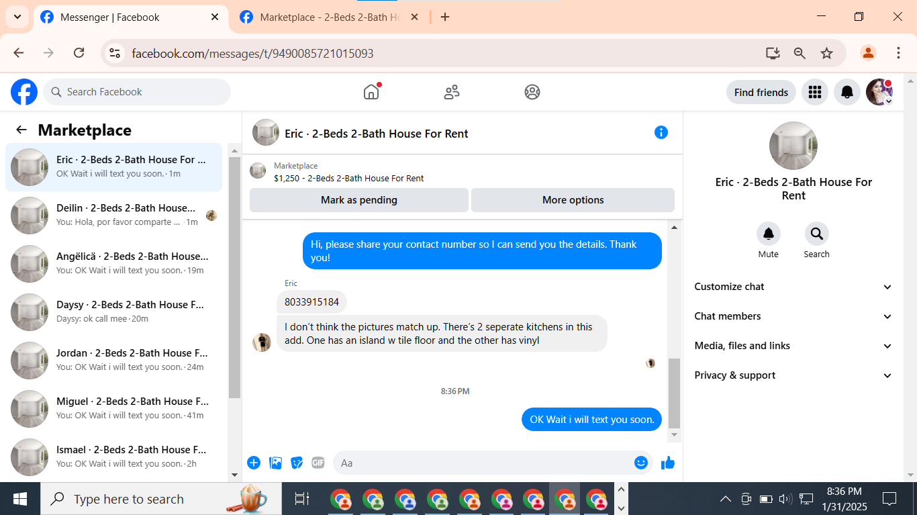Image resolution: width=917 pixels, height=515 pixels.
Task: Expand Customize chat section
Action: coord(793,287)
